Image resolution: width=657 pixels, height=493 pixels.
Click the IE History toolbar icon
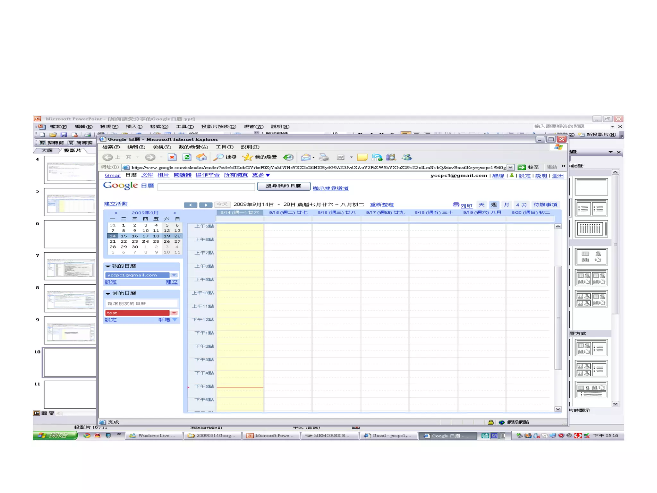(288, 157)
